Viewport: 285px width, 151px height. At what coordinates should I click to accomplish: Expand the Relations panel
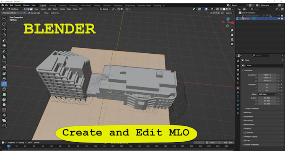coord(248,112)
